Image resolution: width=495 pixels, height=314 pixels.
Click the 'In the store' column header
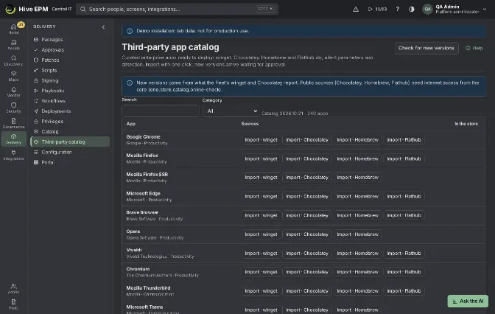point(466,124)
